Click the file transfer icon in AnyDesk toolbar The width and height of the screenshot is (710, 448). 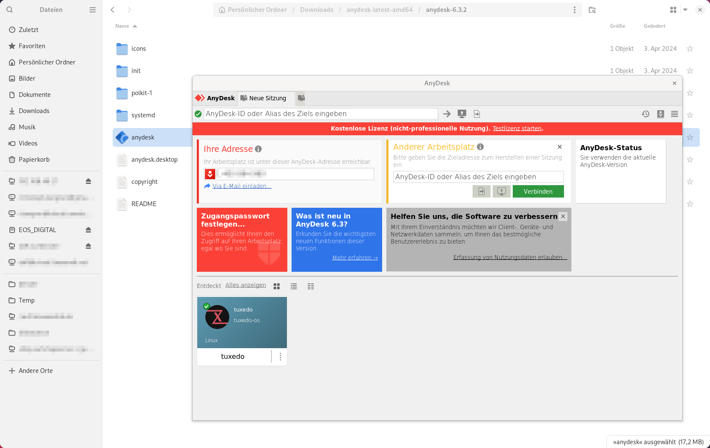(x=477, y=114)
